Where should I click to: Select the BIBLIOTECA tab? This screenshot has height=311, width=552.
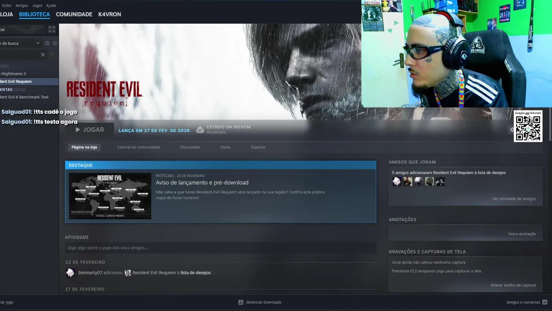(x=34, y=14)
